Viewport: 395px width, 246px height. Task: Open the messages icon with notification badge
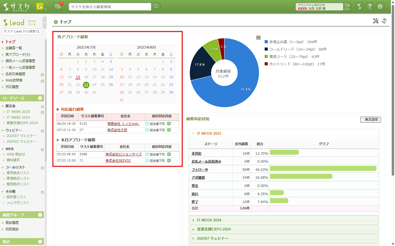coord(58,6)
